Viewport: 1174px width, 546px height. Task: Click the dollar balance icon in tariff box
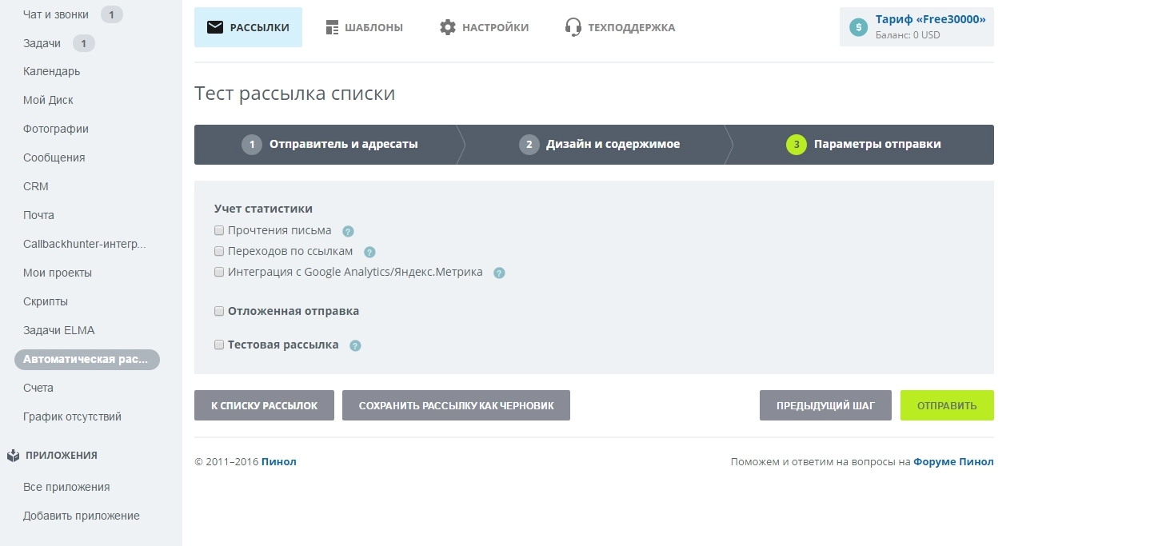(858, 27)
